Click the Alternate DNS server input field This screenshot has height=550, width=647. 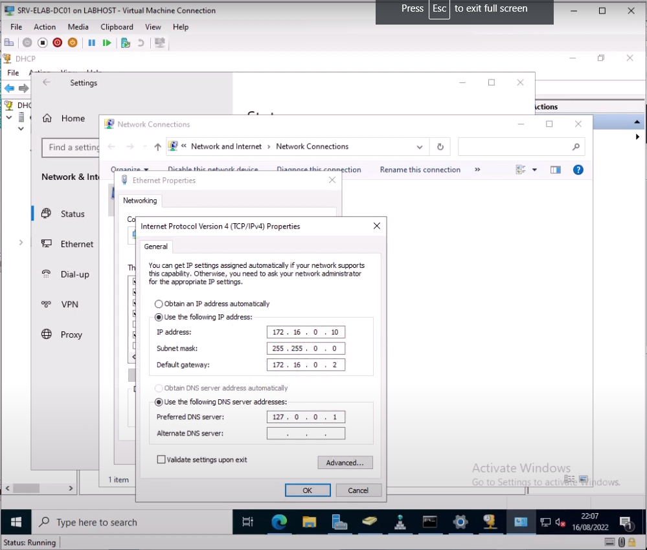[x=306, y=433]
